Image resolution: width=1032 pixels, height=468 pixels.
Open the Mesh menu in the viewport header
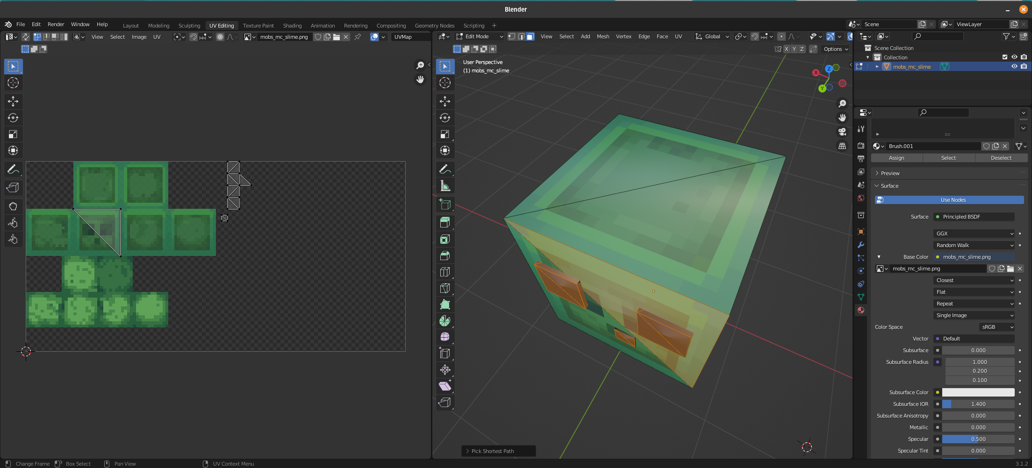(x=603, y=36)
